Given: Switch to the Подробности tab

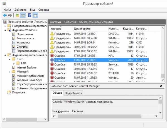Looking at the screenshot, I should 74,93.
